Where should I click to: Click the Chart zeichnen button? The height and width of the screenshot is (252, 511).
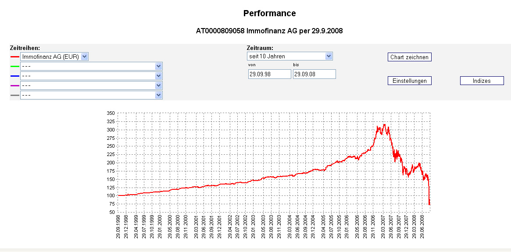pos(409,57)
